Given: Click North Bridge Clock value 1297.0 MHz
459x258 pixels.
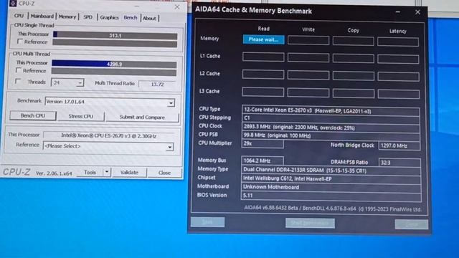Looking at the screenshot, I should pos(399,145).
